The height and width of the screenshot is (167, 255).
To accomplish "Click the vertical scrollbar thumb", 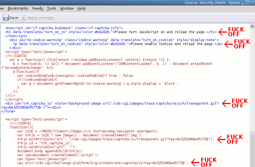I will pyautogui.click(x=252, y=149).
